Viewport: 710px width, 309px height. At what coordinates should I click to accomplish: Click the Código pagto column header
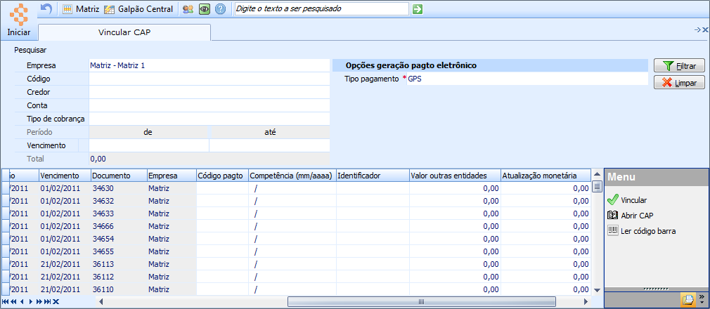click(x=222, y=176)
